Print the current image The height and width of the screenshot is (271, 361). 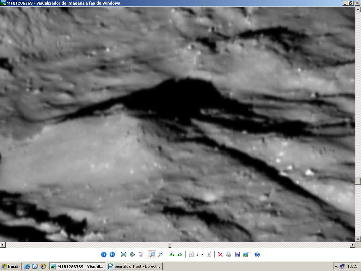click(229, 254)
